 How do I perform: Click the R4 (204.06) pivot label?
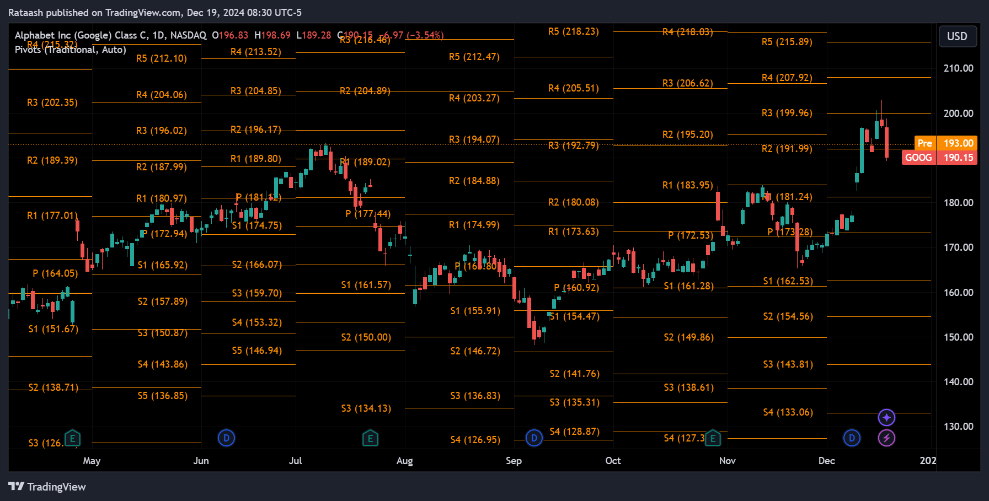[162, 95]
